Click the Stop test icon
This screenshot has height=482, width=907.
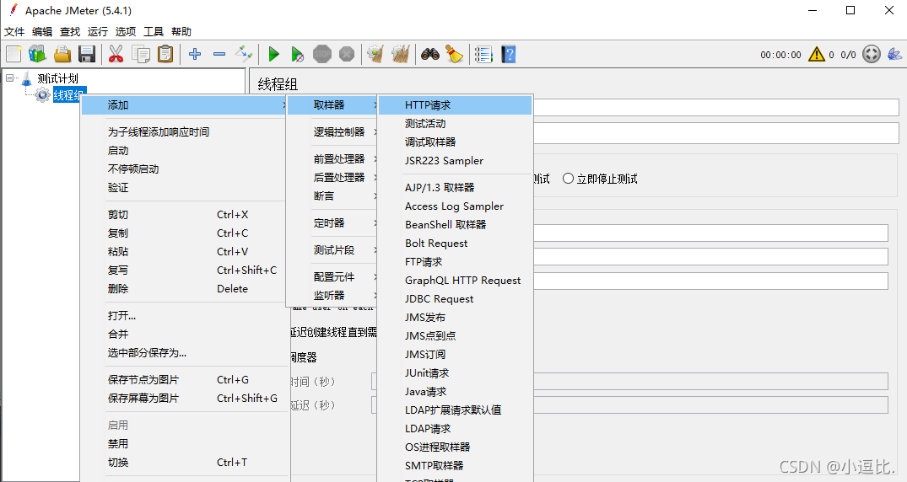[x=322, y=54]
